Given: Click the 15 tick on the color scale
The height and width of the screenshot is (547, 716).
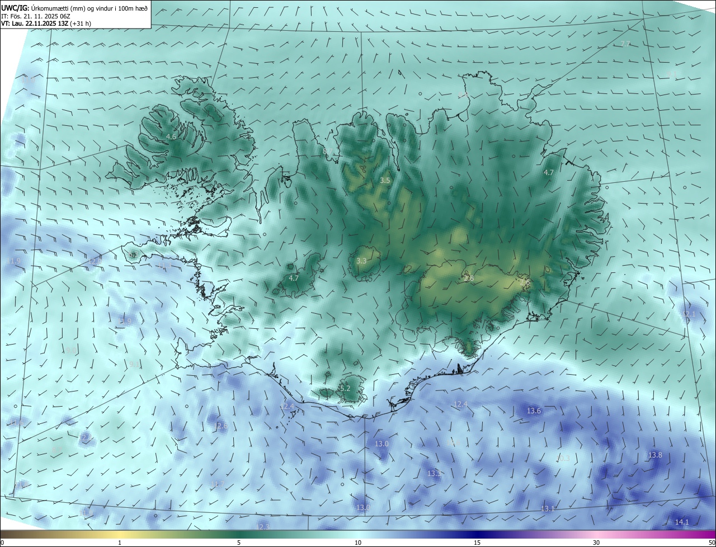Looking at the screenshot, I should (x=477, y=543).
